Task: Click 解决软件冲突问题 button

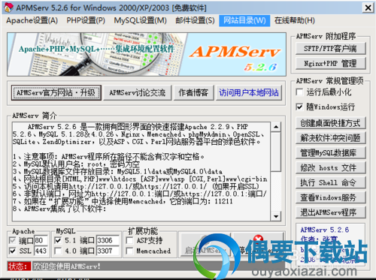Action: [x=330, y=138]
